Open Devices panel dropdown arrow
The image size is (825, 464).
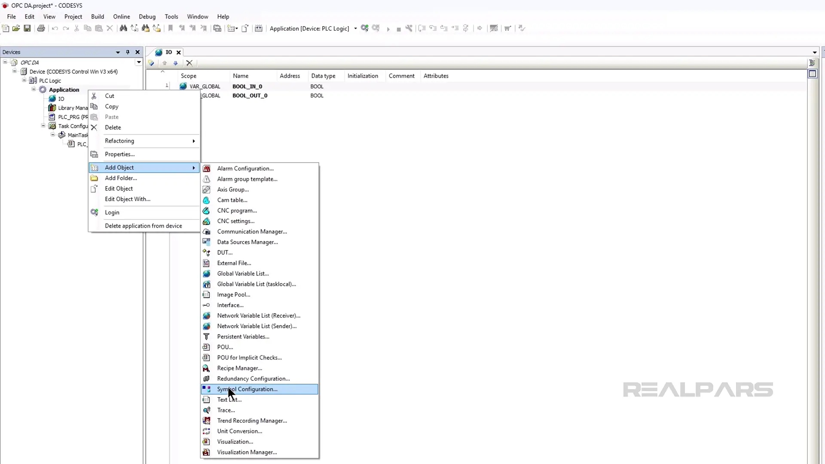click(118, 52)
